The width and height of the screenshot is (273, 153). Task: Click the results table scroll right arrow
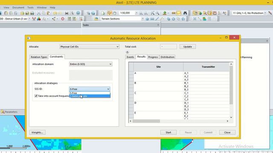227,121
